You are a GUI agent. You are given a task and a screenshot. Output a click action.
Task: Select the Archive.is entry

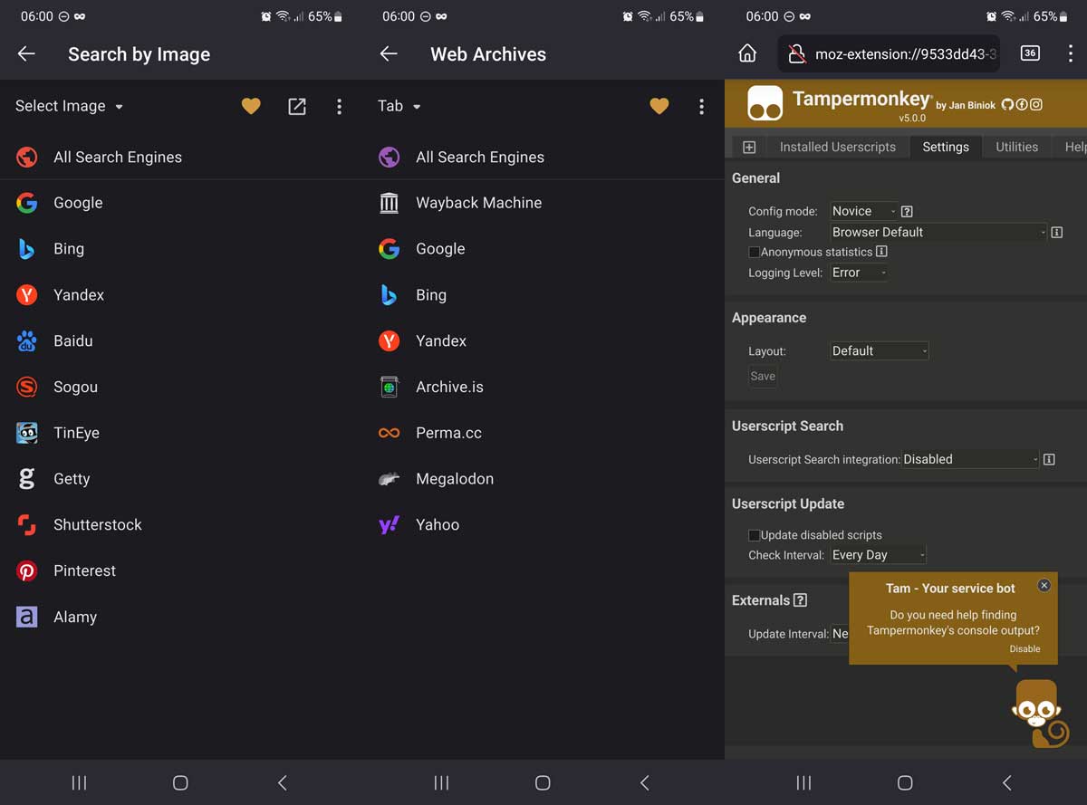coord(543,387)
